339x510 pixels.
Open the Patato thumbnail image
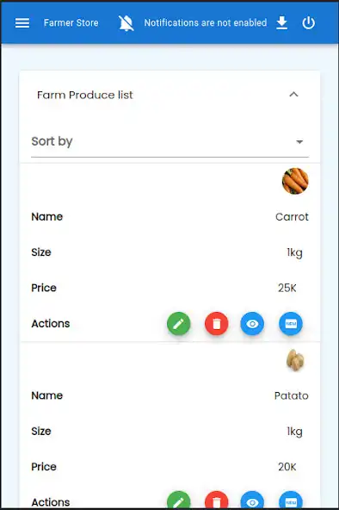pyautogui.click(x=295, y=360)
